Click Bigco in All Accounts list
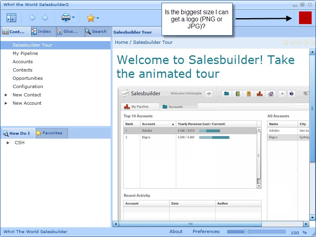316x237 pixels. point(273,137)
